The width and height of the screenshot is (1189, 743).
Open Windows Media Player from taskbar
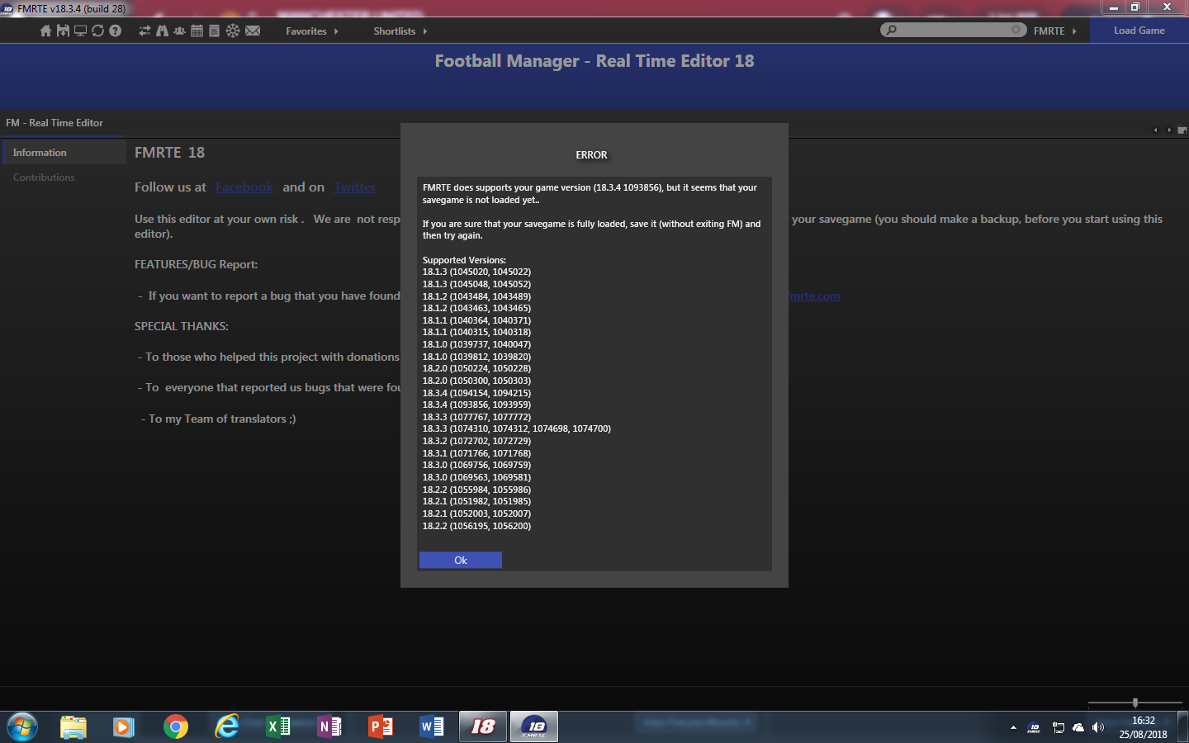click(124, 727)
